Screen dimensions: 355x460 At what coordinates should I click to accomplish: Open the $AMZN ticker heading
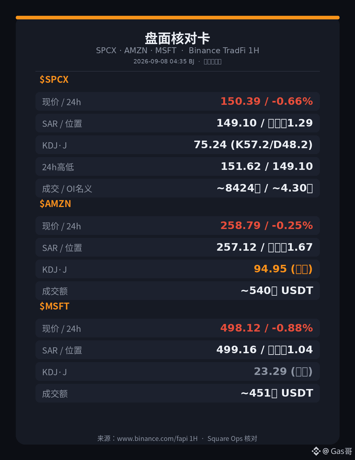point(55,204)
